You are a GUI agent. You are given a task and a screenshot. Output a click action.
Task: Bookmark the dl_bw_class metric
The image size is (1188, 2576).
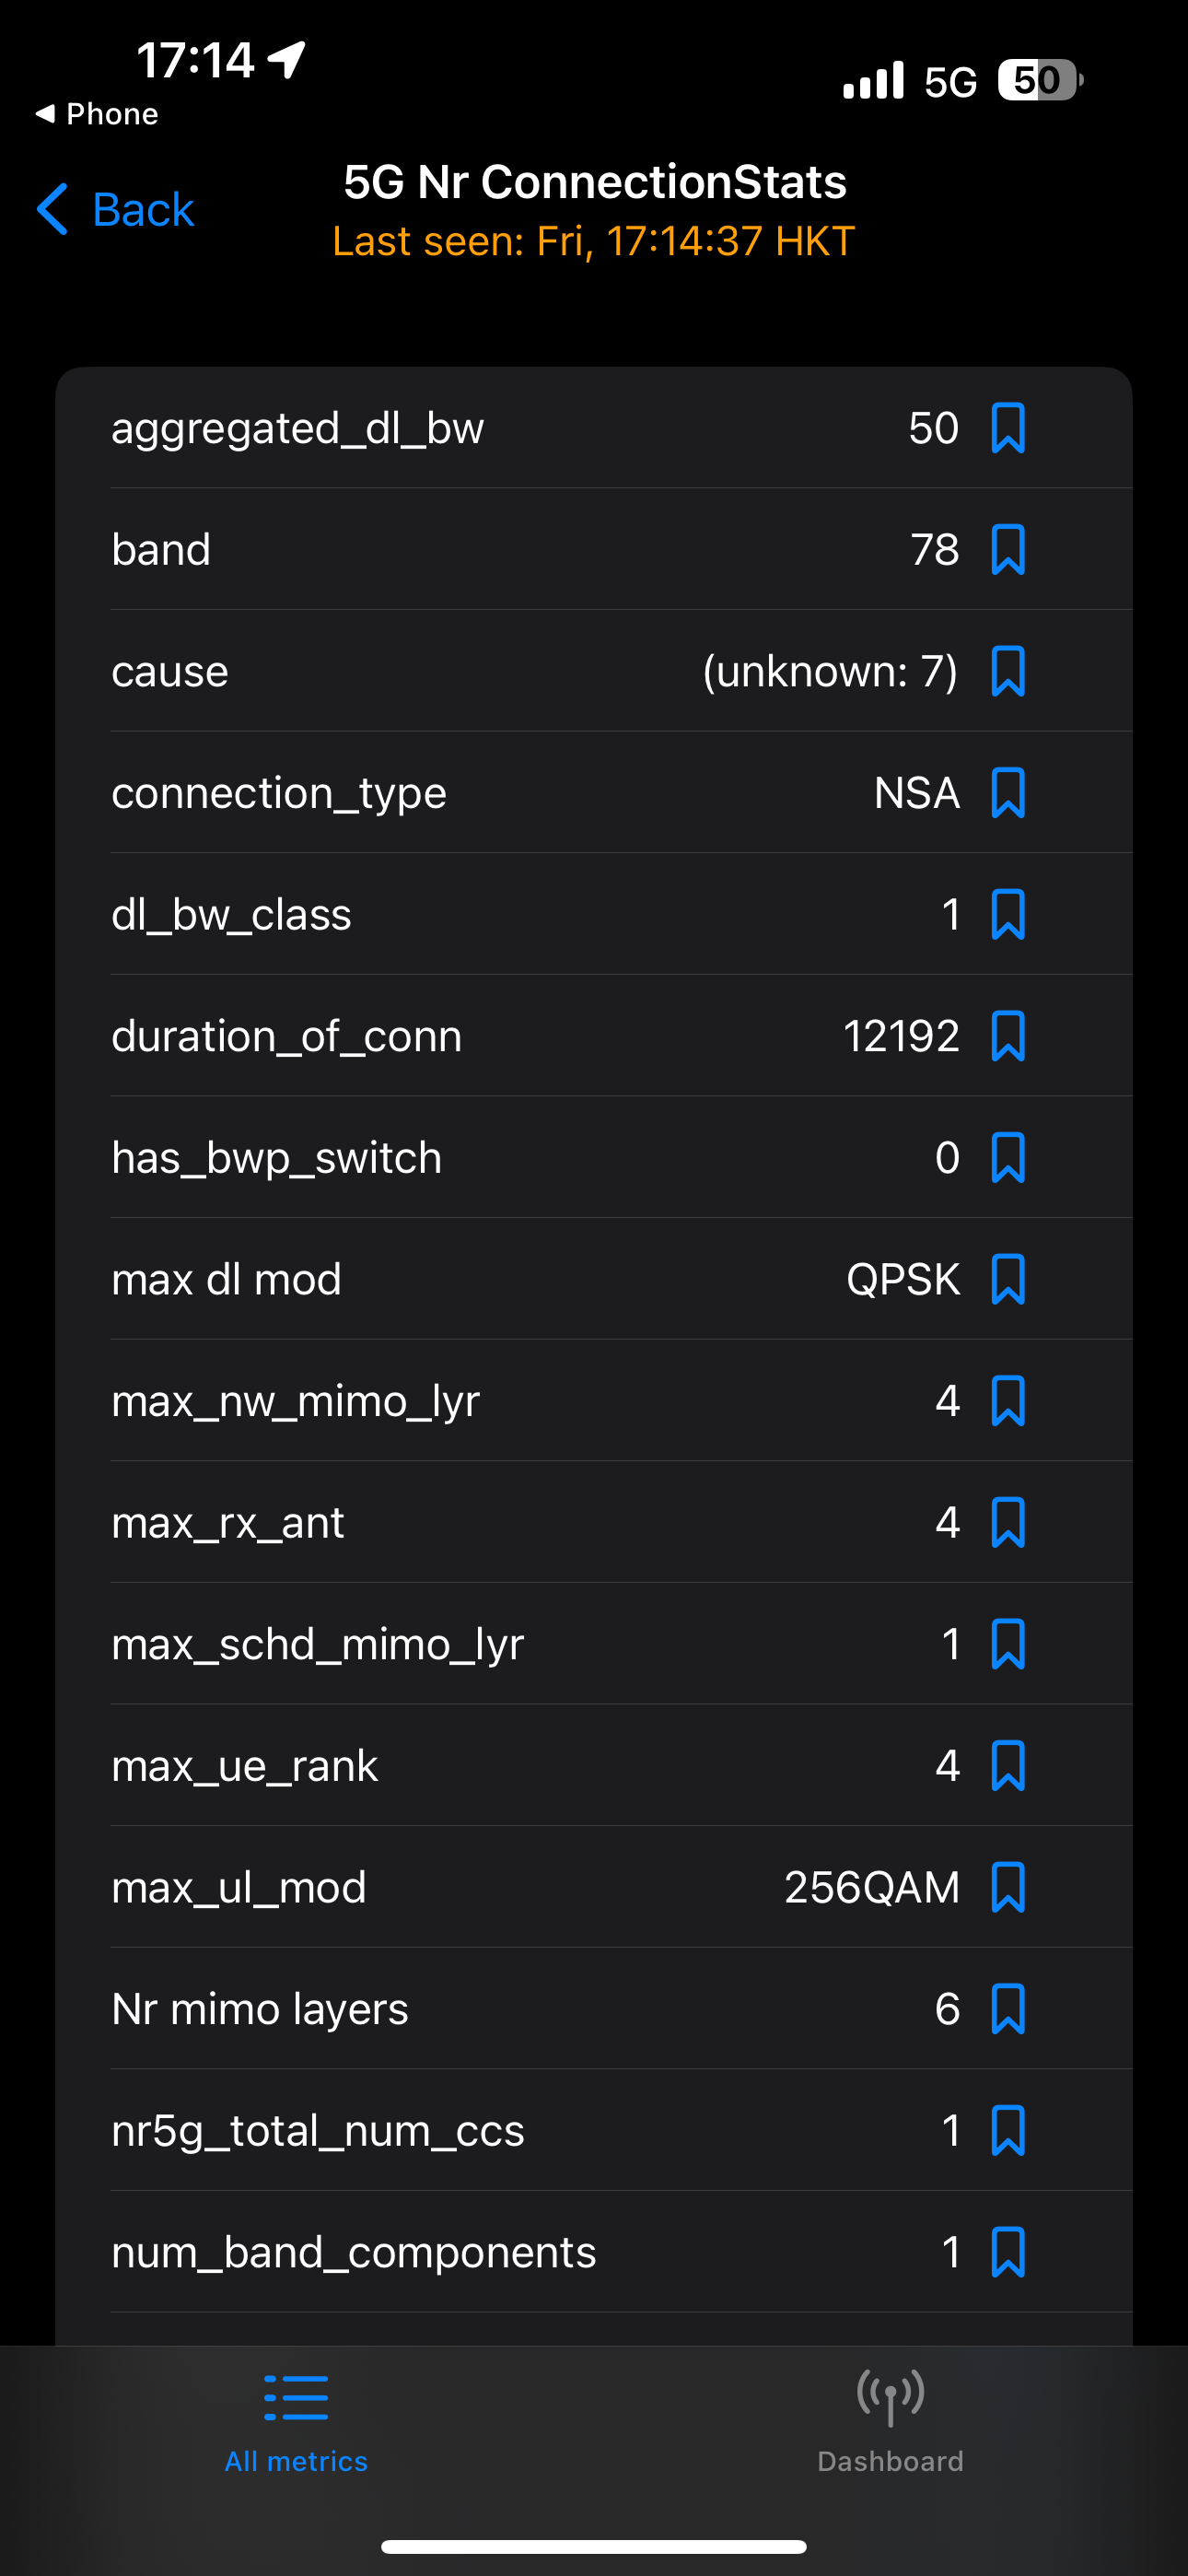point(1007,915)
